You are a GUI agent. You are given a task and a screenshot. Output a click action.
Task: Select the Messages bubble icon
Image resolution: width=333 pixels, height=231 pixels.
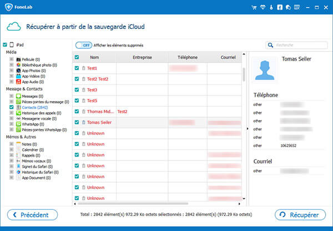18,96
